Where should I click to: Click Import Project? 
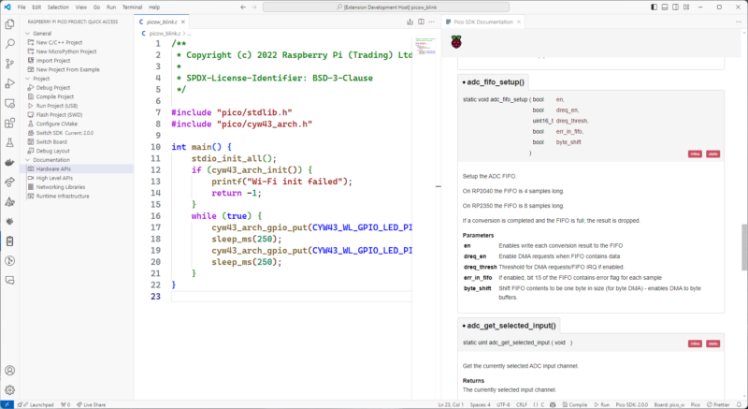[53, 61]
